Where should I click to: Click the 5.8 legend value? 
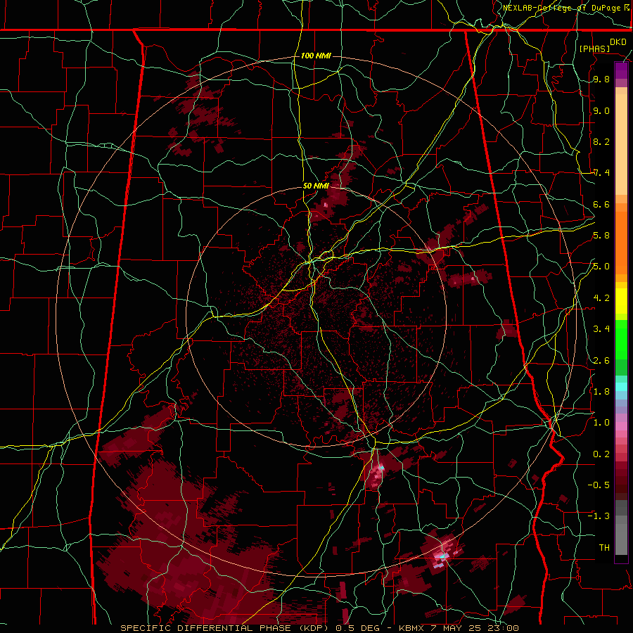point(601,236)
